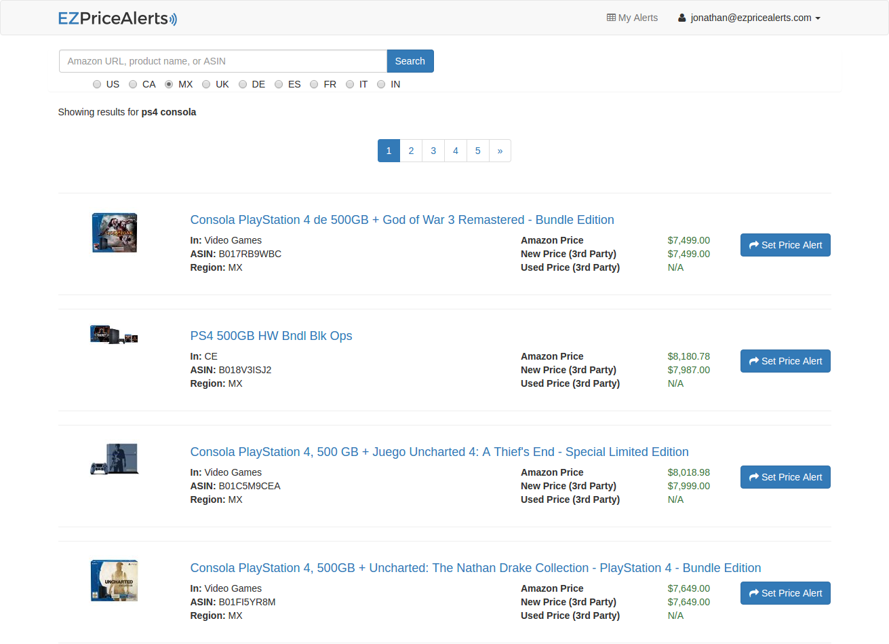Open God of War 3 Remastered bundle link
Image resolution: width=889 pixels, height=644 pixels.
[x=402, y=220]
